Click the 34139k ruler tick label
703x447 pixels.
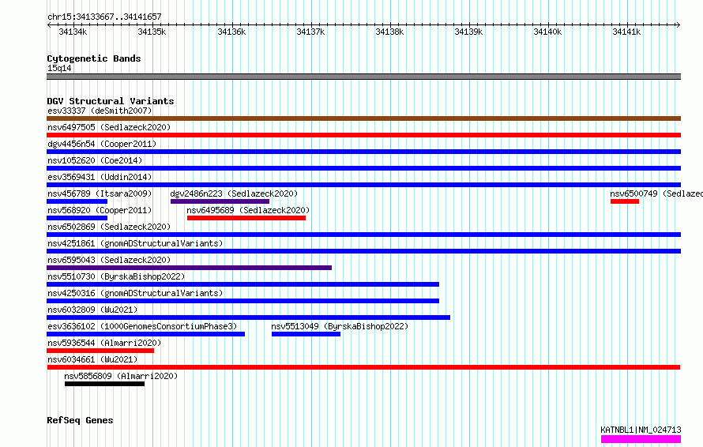click(468, 32)
